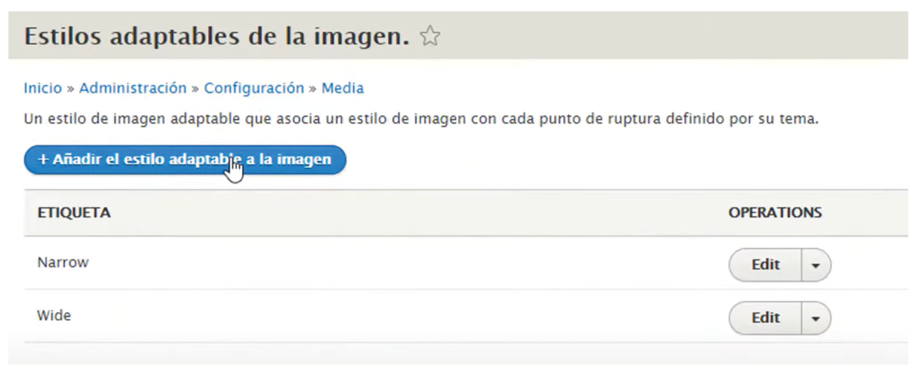Bookmark the page with the star icon

click(430, 37)
